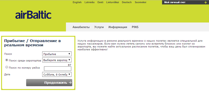The image size is (209, 106).
Task: Select Поиск по номеру рейса radio button
Action: point(7,67)
